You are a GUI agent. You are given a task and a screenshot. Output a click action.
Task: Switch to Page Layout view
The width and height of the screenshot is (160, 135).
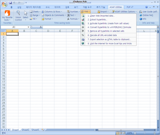pyautogui.click(x=121, y=133)
